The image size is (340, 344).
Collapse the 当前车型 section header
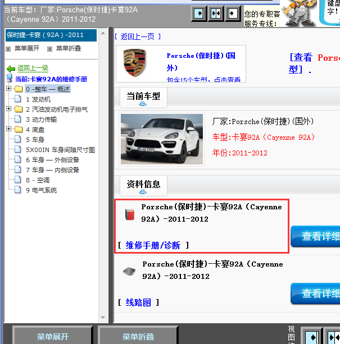point(143,98)
